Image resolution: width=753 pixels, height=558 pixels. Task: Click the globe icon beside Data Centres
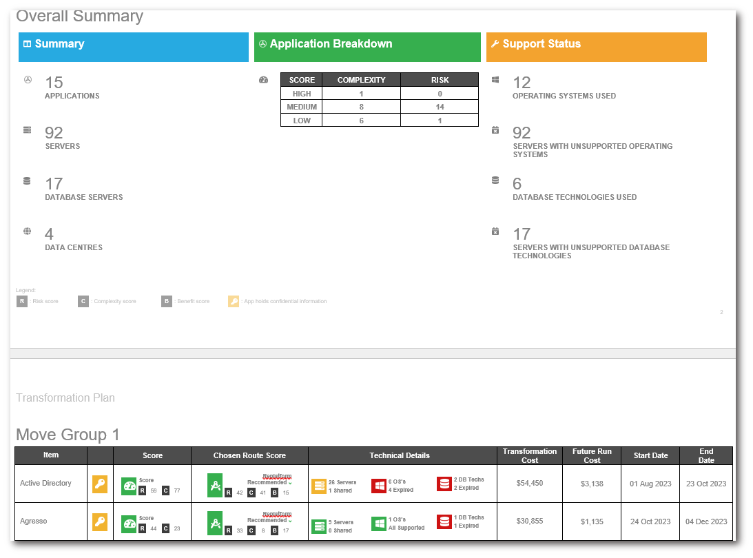pos(28,231)
